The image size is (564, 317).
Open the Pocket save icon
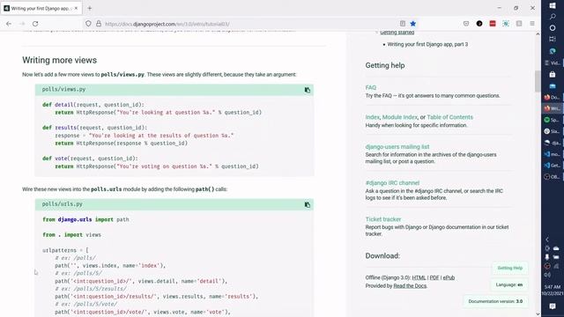(466, 24)
